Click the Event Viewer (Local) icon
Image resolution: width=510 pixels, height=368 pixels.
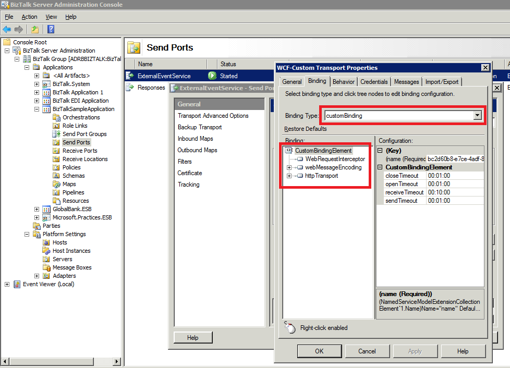coord(17,284)
